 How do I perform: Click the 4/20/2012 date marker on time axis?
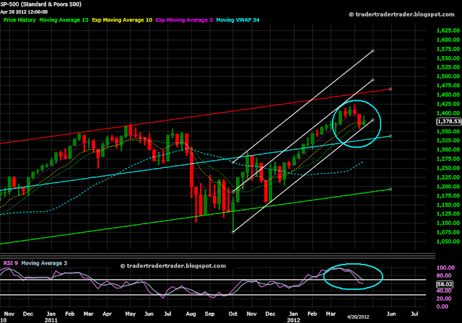[x=358, y=317]
